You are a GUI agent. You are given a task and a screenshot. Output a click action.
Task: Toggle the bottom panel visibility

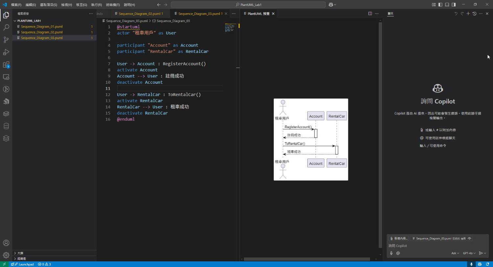point(447,5)
